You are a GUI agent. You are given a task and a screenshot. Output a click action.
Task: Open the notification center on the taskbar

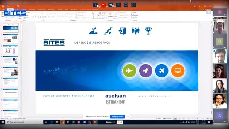click(209, 122)
